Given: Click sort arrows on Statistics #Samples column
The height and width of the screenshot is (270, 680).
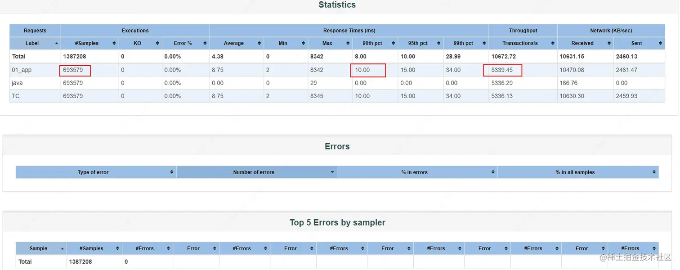Looking at the screenshot, I should click(114, 43).
